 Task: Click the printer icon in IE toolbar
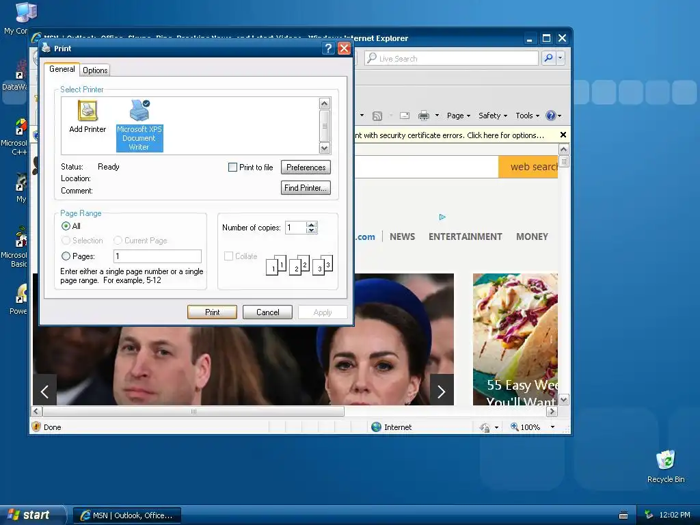[424, 116]
